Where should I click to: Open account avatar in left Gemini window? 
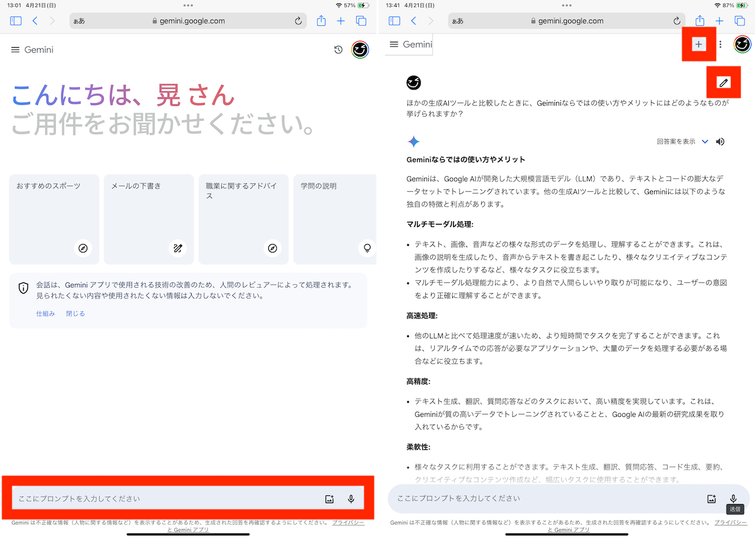(x=360, y=50)
